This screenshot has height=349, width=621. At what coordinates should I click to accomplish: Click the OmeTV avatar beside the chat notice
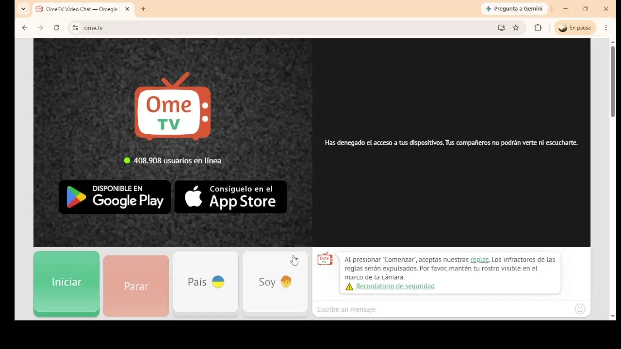[325, 259]
